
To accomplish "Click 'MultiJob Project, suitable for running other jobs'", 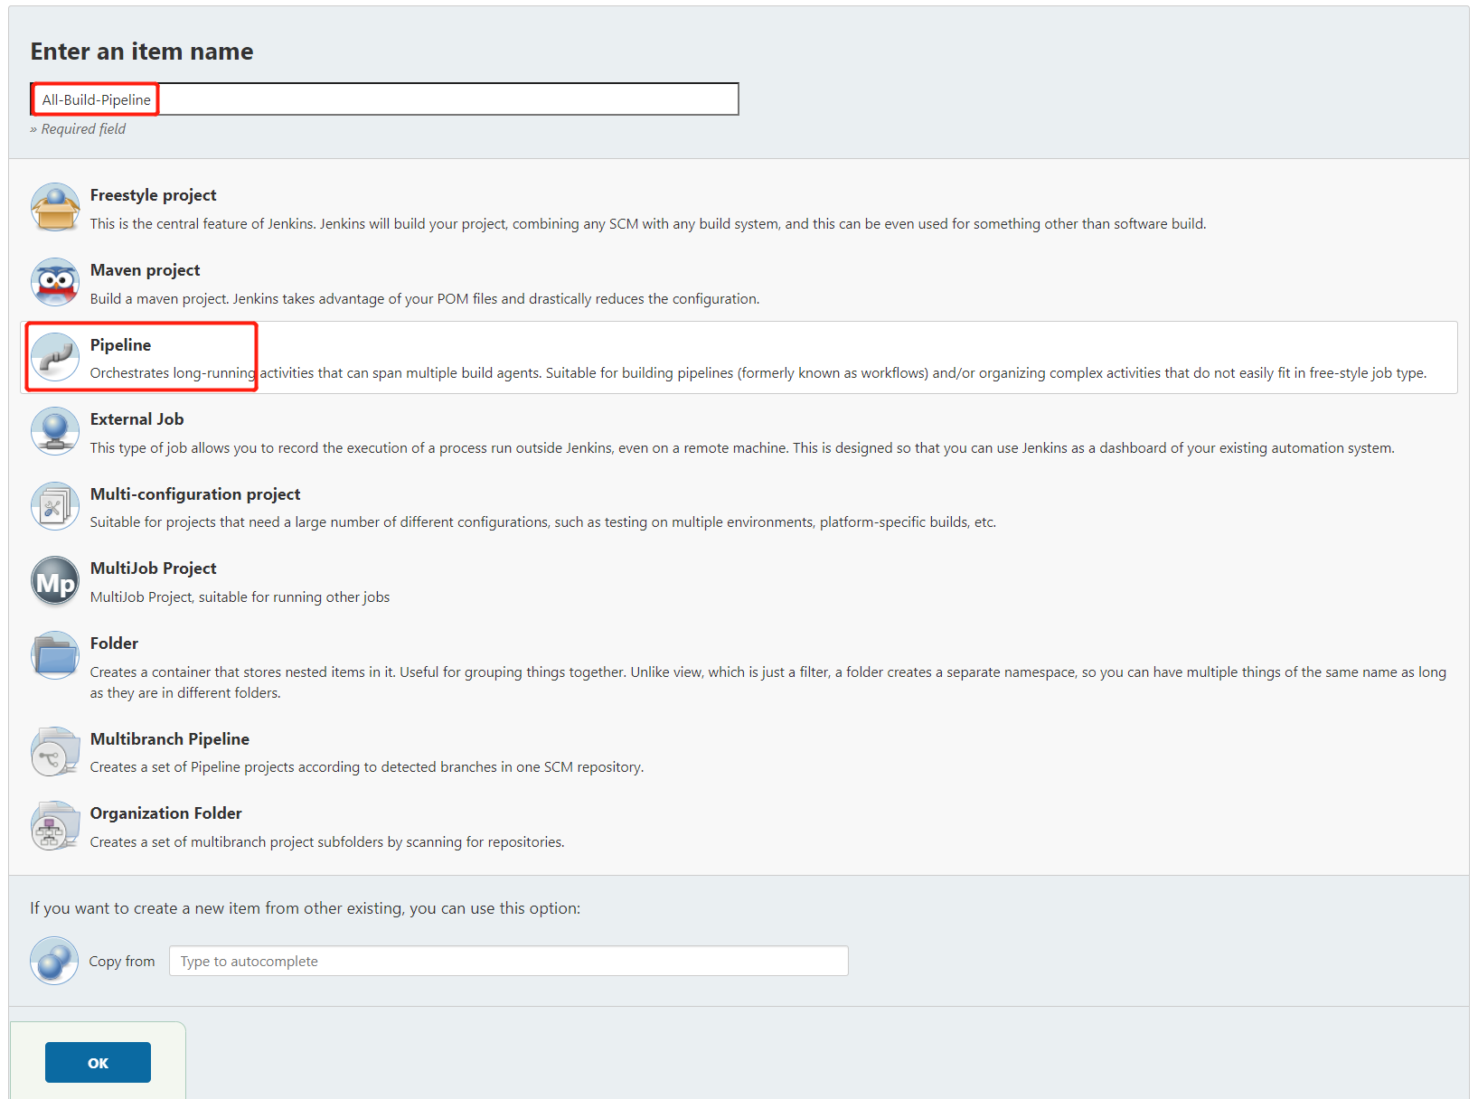I will click(x=240, y=596).
